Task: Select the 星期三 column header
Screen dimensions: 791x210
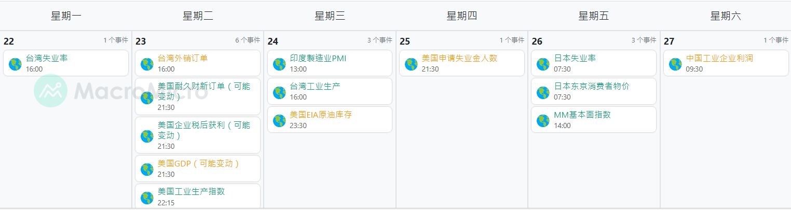Action: point(330,16)
